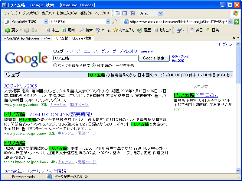The height and width of the screenshot is (181, 242).
Task: Toggle the green highlighter pen button
Action: 7,22
